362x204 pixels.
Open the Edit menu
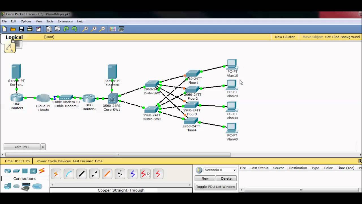tap(14, 21)
